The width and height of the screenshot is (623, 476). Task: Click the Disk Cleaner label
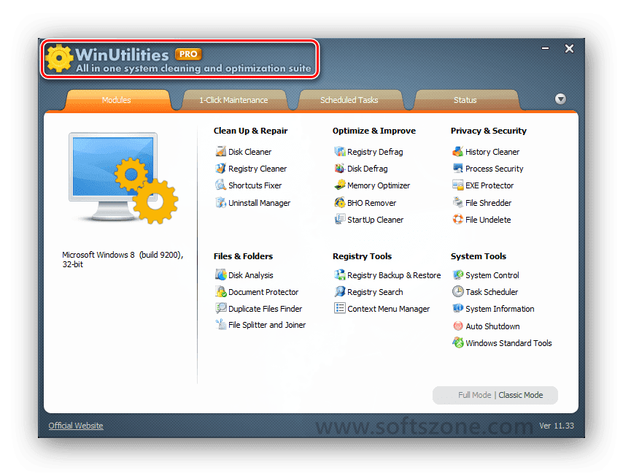250,152
